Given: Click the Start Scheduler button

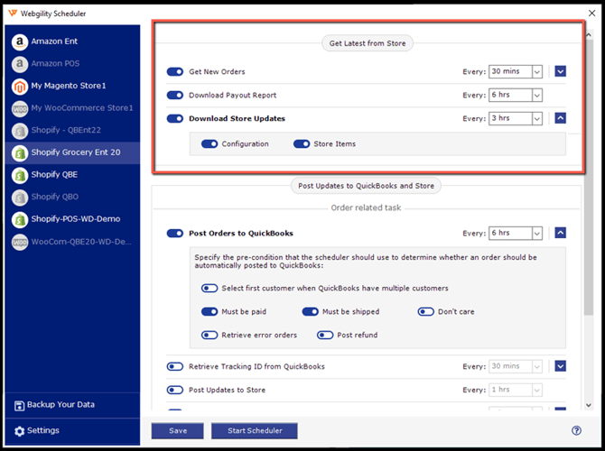Looking at the screenshot, I should [255, 430].
